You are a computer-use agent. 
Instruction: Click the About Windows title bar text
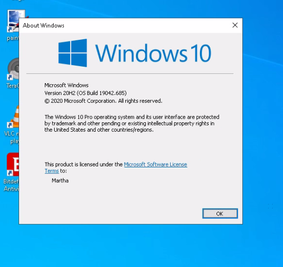click(43, 25)
